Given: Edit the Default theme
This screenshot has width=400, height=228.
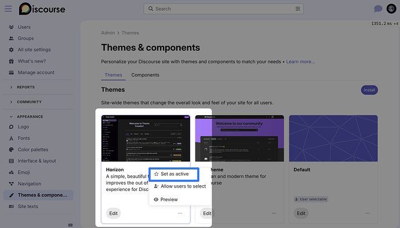Looking at the screenshot, I should pos(301,213).
